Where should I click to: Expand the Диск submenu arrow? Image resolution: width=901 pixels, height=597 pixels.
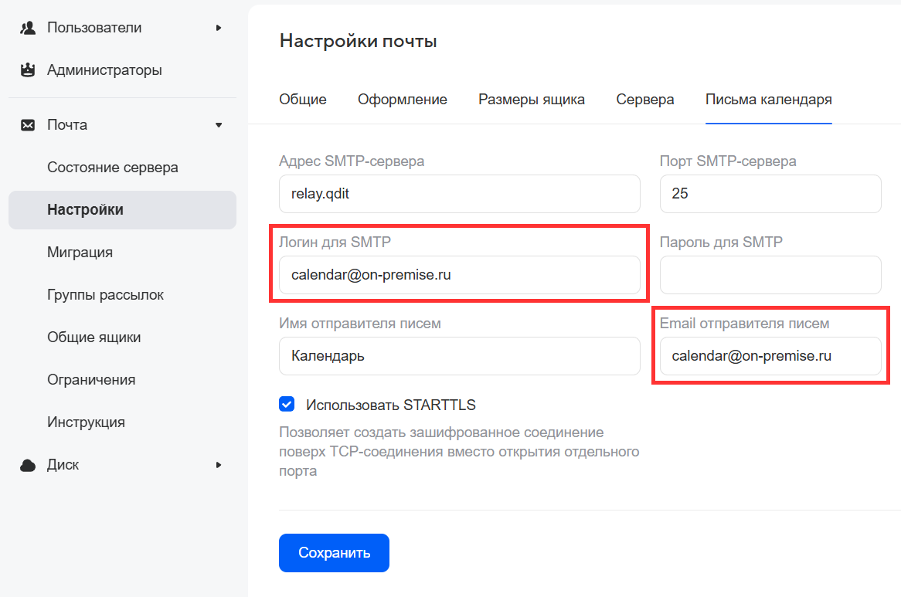point(219,465)
